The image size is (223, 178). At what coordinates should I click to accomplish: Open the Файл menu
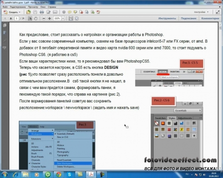[x=5, y=7]
